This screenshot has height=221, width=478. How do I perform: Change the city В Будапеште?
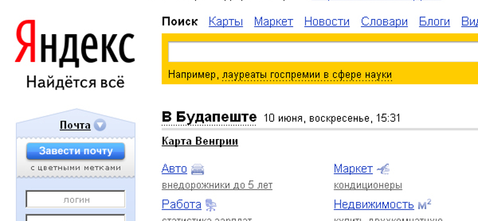209,117
